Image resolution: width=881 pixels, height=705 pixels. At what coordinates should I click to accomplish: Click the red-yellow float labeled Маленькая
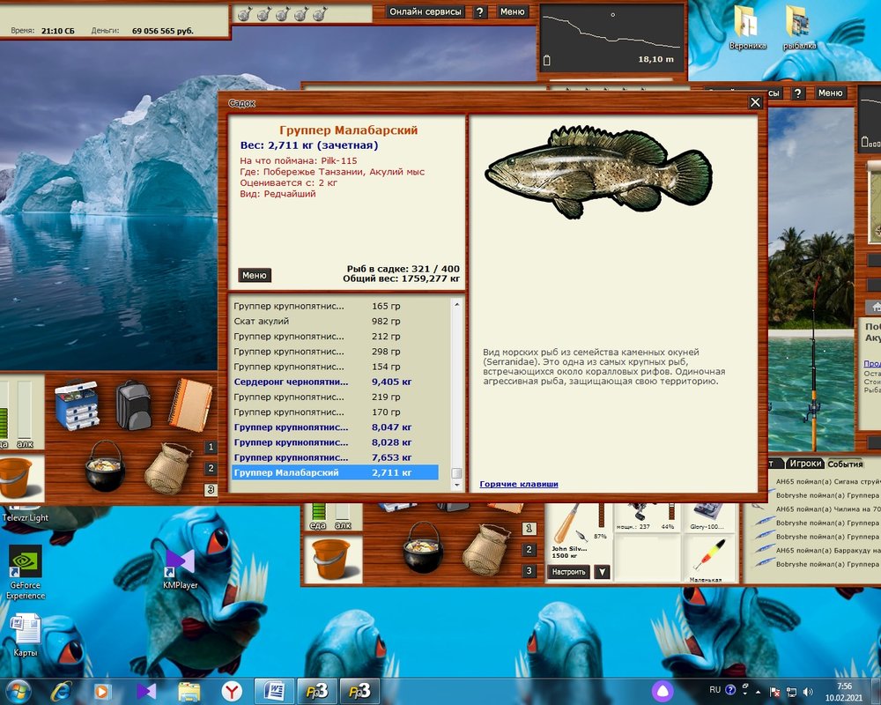coord(709,554)
